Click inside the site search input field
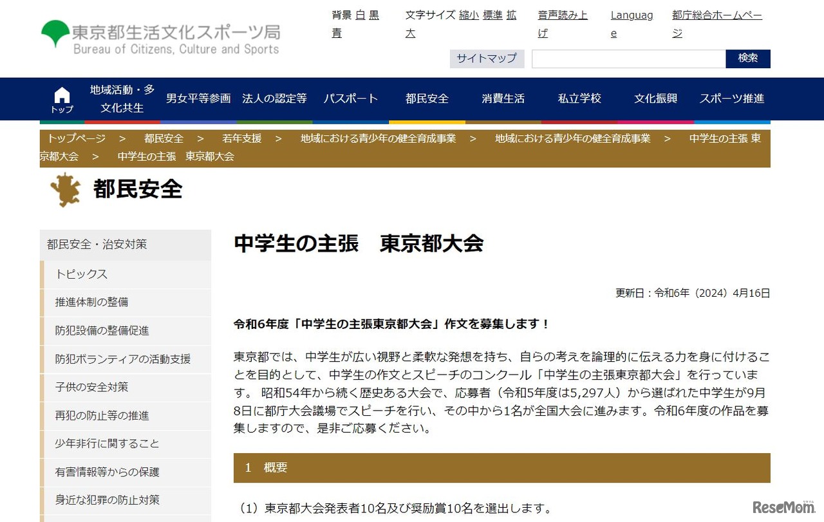 point(628,58)
